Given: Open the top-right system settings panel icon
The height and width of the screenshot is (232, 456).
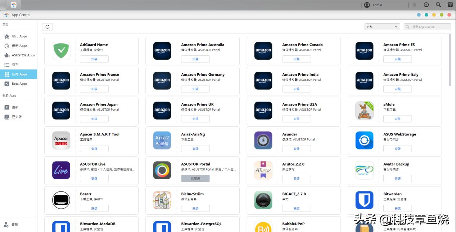Looking at the screenshot, I should coord(450,5).
